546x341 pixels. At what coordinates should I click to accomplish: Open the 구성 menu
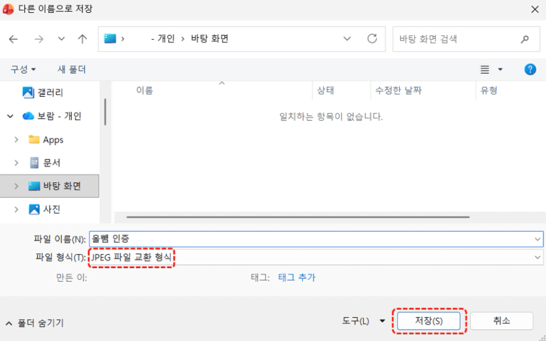pyautogui.click(x=23, y=69)
